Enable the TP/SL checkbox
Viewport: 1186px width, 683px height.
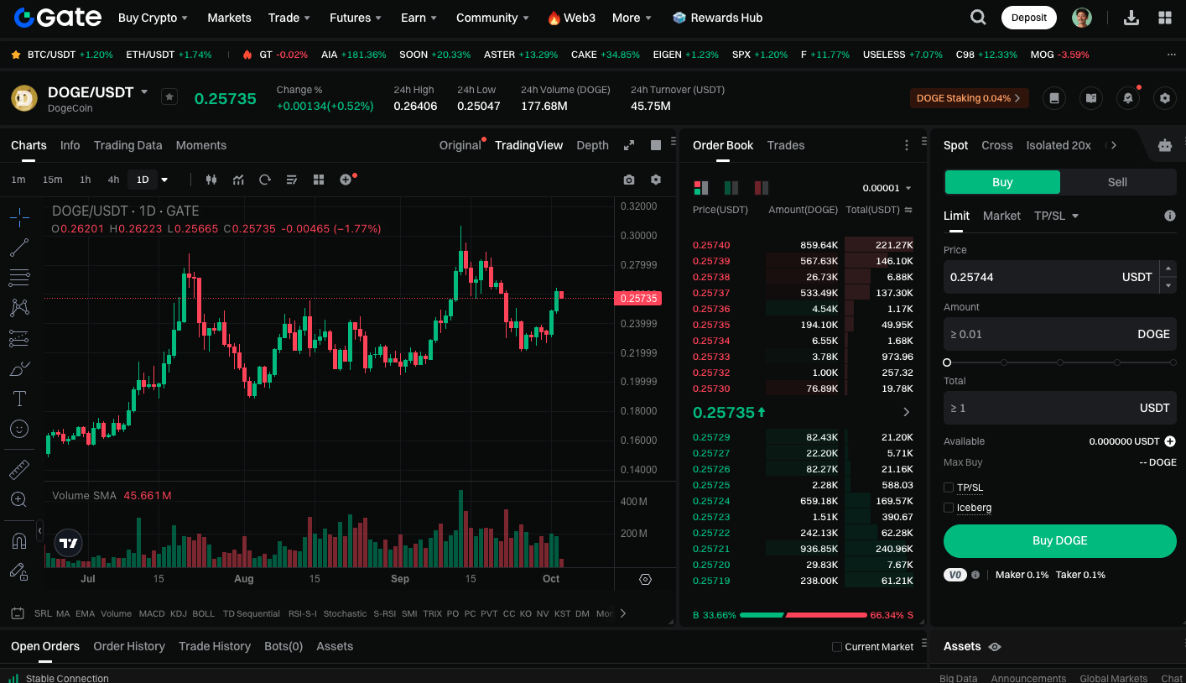(949, 487)
